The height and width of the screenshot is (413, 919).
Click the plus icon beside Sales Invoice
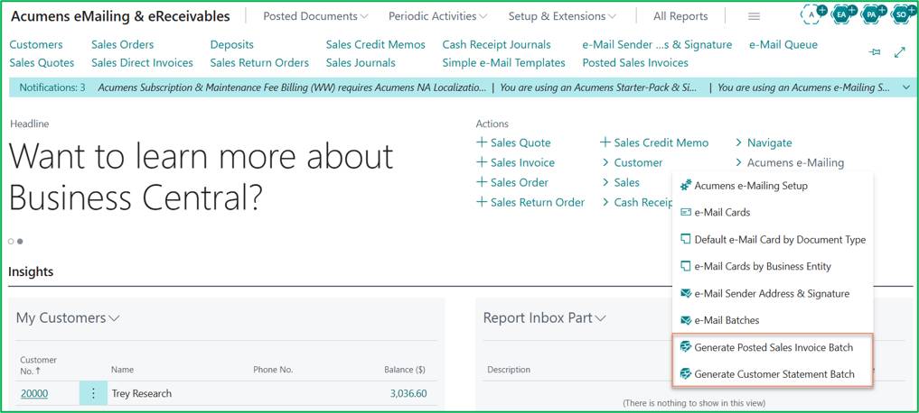tap(482, 162)
